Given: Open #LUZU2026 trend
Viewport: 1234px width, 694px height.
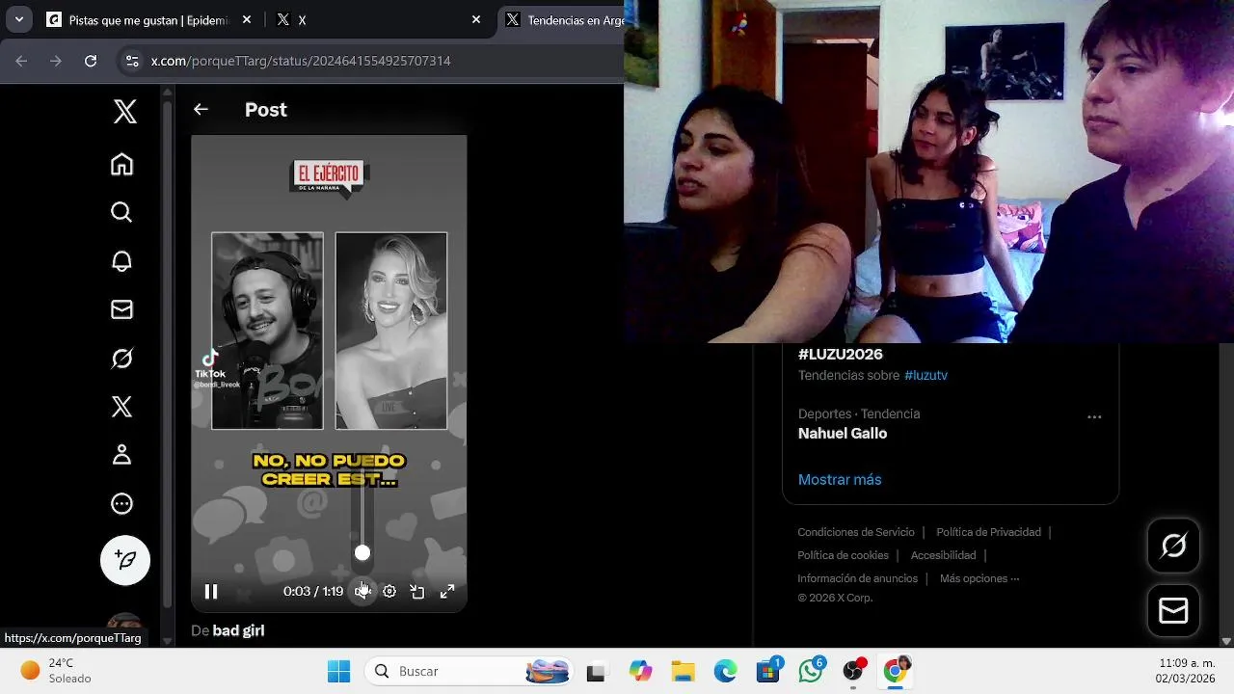Looking at the screenshot, I should click(841, 355).
